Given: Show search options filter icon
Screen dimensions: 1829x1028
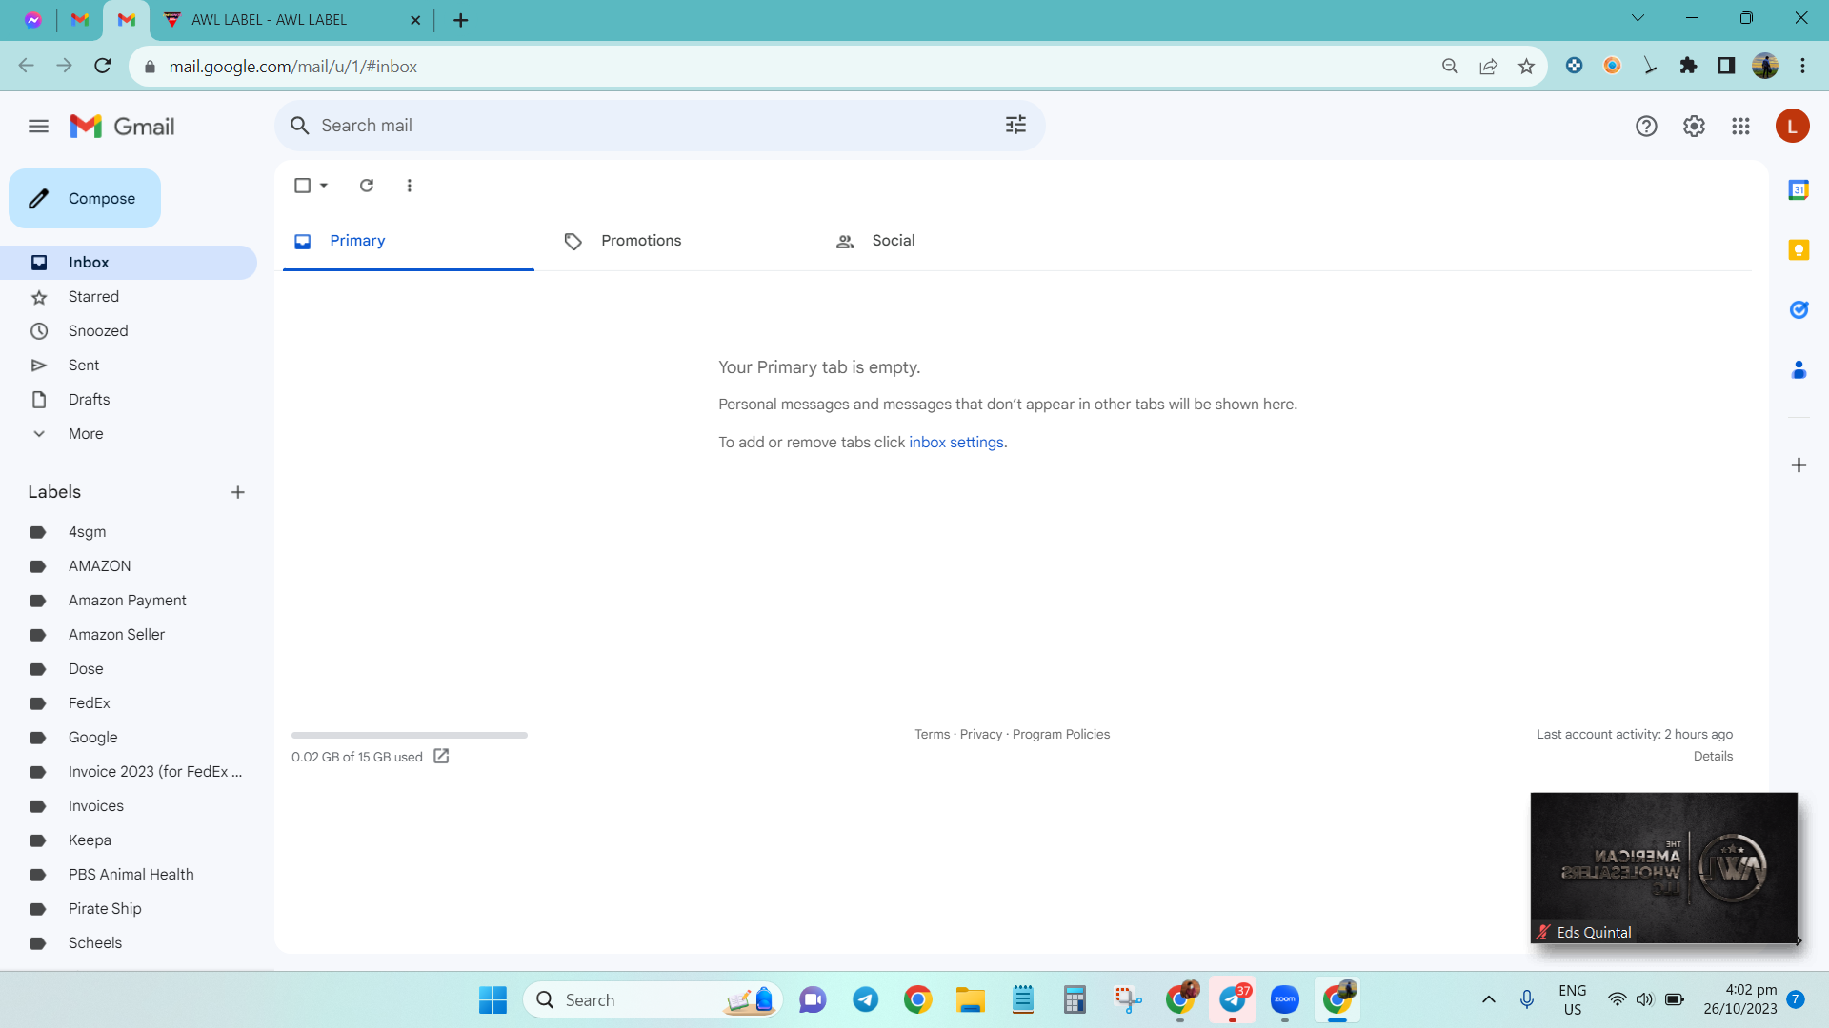Looking at the screenshot, I should click(1015, 126).
